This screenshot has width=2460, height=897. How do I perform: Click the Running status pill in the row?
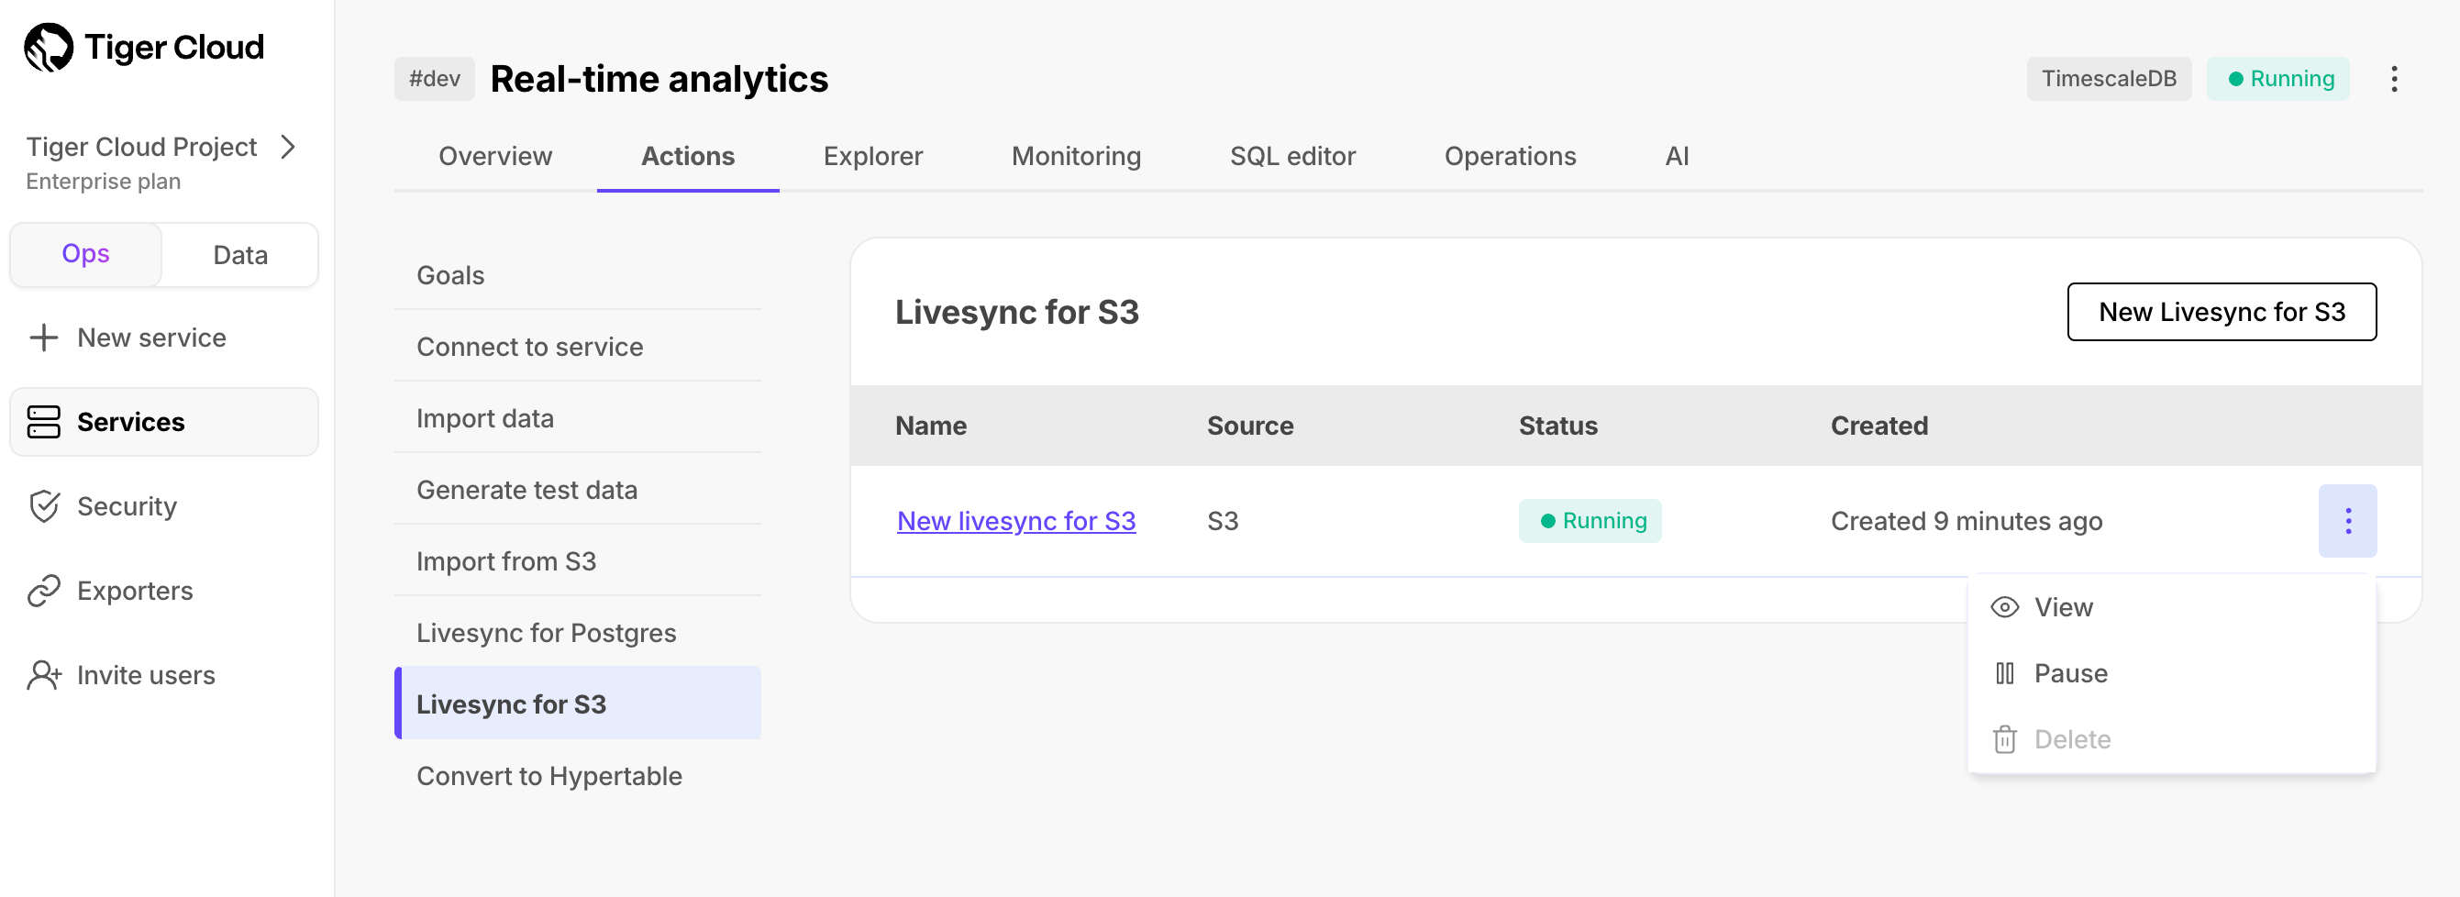click(x=1590, y=521)
